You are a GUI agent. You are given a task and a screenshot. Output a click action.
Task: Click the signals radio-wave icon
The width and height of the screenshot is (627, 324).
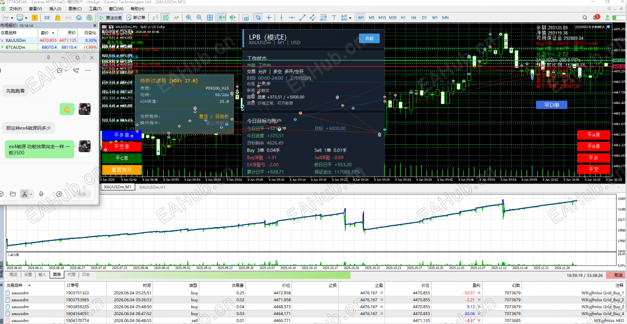(x=68, y=17)
